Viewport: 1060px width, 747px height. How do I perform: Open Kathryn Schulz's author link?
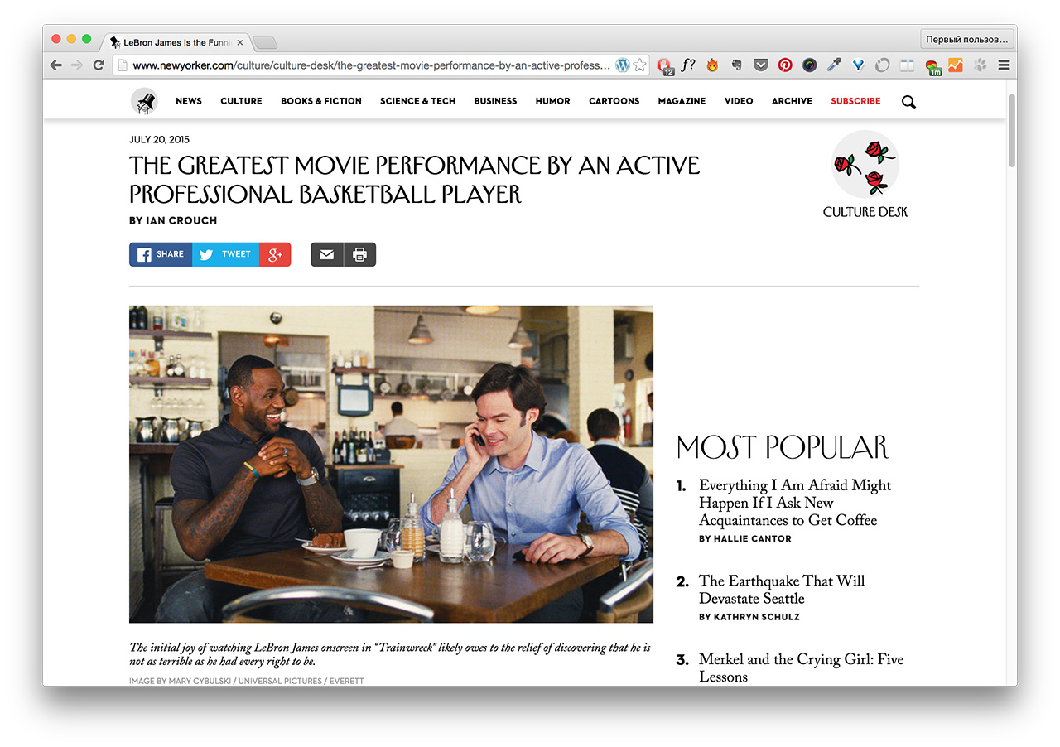click(757, 618)
